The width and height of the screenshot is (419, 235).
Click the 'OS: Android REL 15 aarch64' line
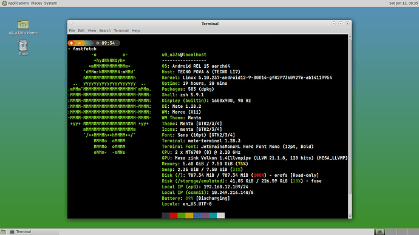point(196,66)
